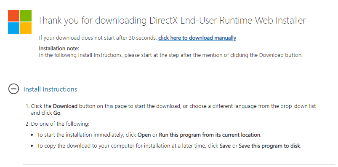
Task: Click the first bullet point marker
Action: point(32,135)
